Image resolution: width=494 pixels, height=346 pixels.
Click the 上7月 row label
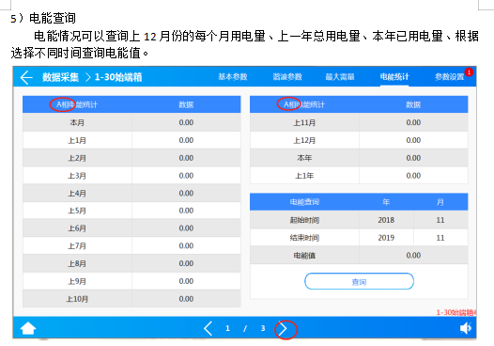[77, 245]
